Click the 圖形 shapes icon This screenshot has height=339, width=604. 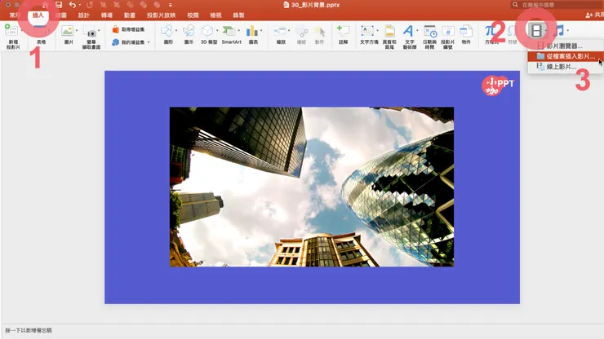pos(167,31)
